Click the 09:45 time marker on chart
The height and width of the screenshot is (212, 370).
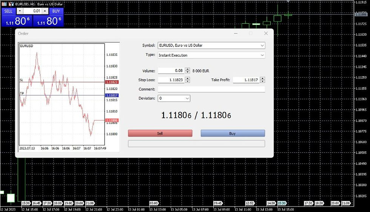(218, 203)
